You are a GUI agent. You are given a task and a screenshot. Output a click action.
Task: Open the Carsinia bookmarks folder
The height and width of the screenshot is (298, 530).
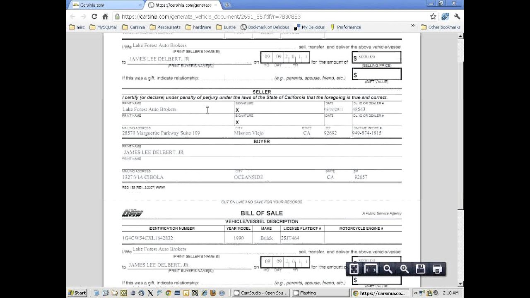coord(134,27)
